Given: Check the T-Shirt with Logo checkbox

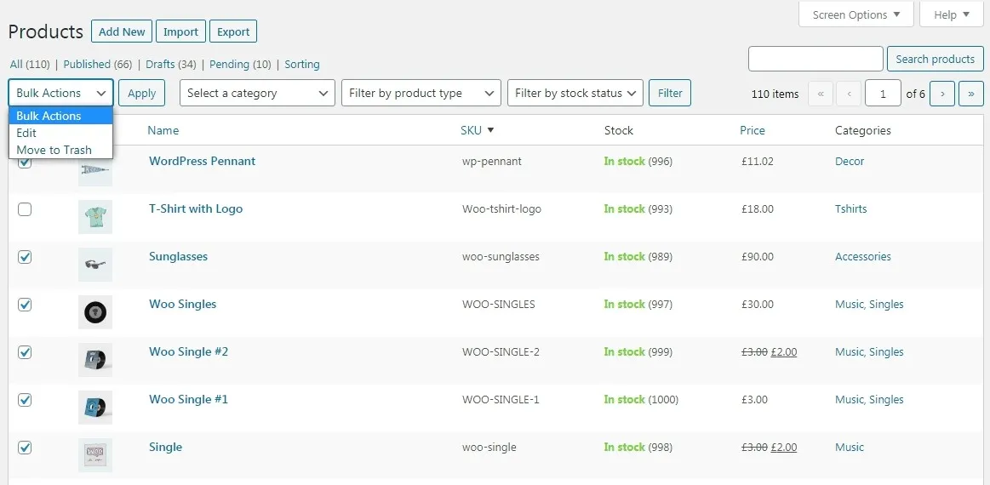Looking at the screenshot, I should click(x=25, y=209).
